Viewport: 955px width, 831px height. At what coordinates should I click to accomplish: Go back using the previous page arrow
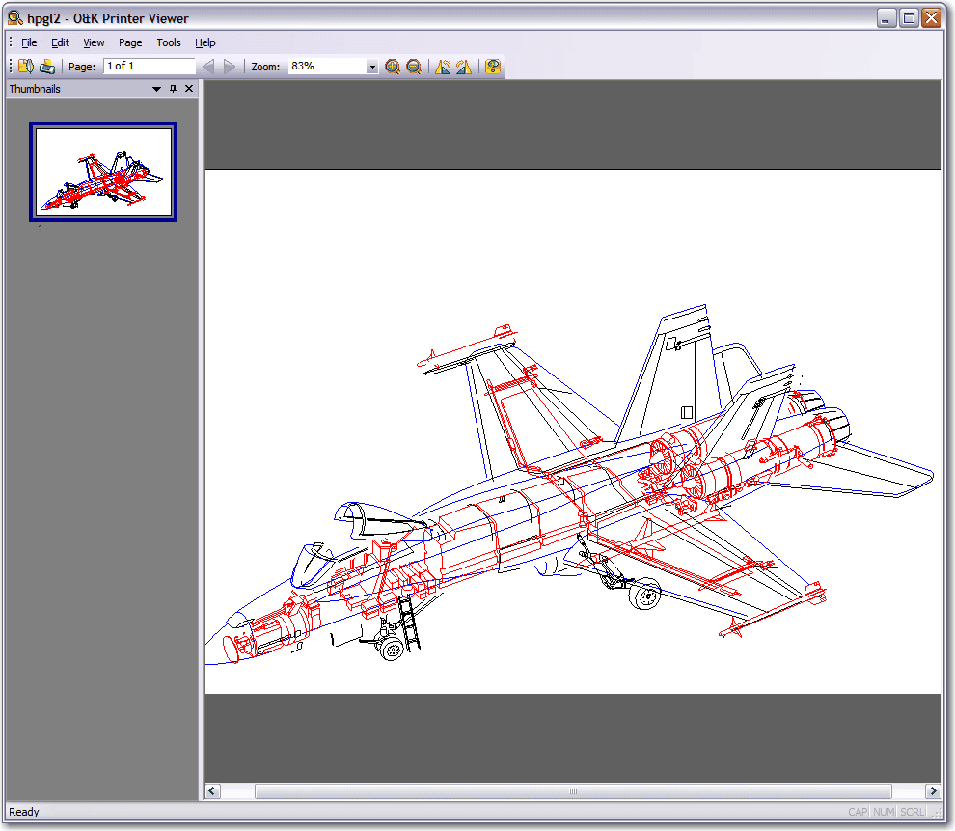[x=208, y=66]
